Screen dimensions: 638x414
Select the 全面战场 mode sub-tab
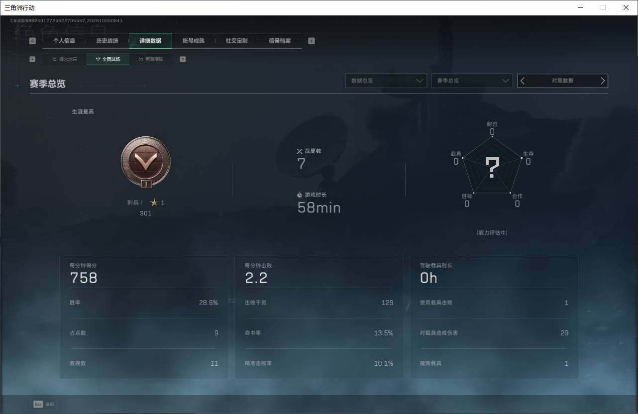[108, 59]
